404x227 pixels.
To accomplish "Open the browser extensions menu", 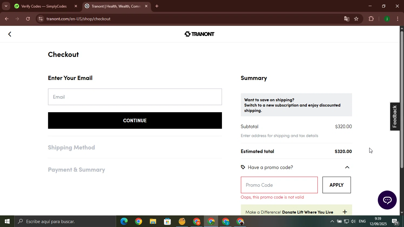I will click(371, 19).
